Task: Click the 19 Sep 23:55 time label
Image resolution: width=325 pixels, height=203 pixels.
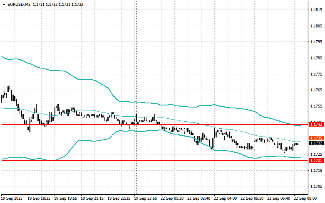Action: (145, 198)
